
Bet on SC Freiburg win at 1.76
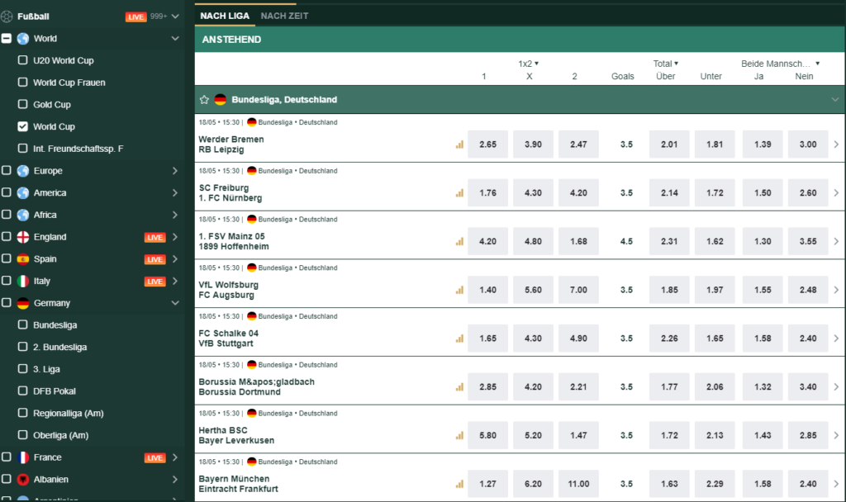pyautogui.click(x=487, y=193)
